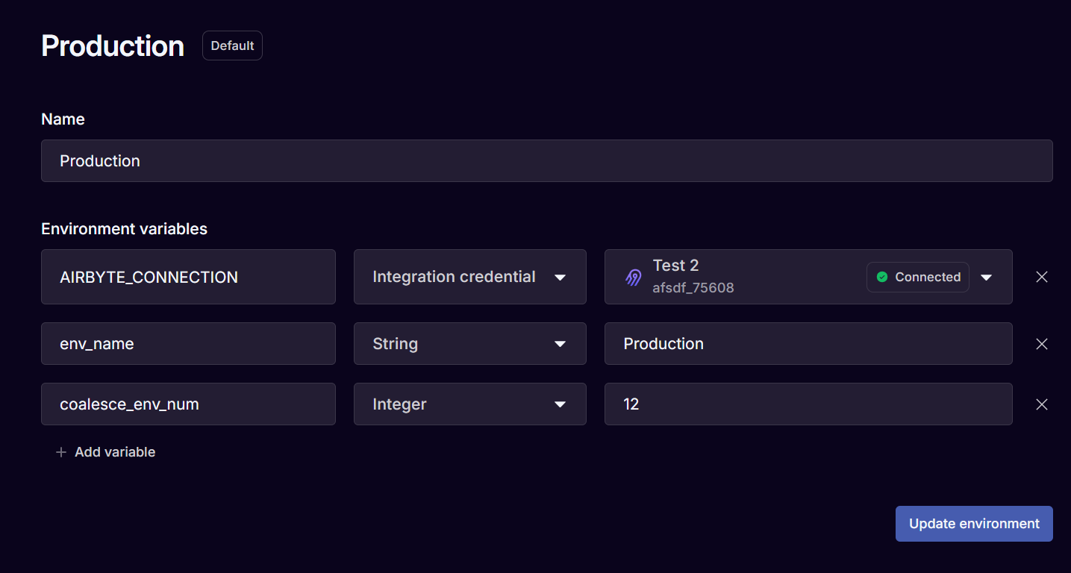
Task: Click the plus icon next to Add variable
Action: click(x=60, y=451)
